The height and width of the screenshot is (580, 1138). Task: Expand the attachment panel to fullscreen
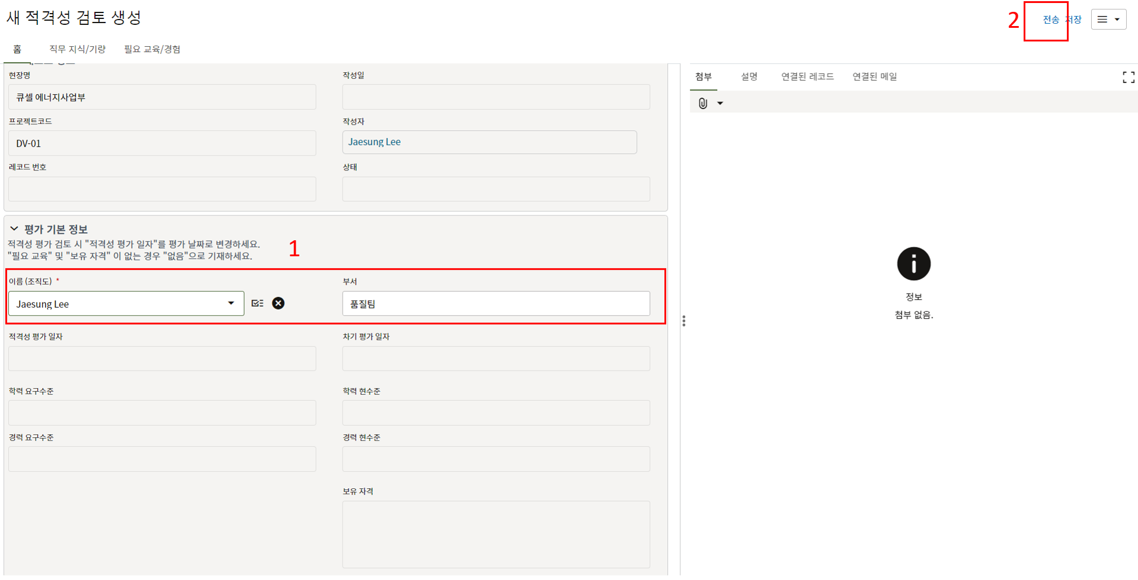pos(1128,78)
